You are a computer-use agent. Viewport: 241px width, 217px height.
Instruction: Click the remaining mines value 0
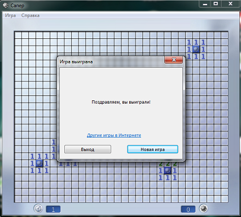click(188, 209)
